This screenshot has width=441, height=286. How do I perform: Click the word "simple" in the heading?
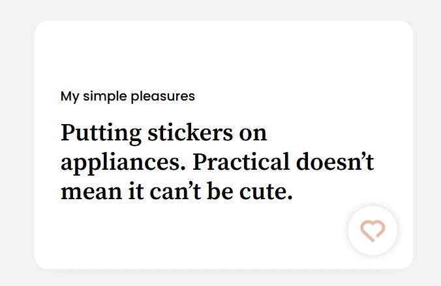tap(103, 97)
